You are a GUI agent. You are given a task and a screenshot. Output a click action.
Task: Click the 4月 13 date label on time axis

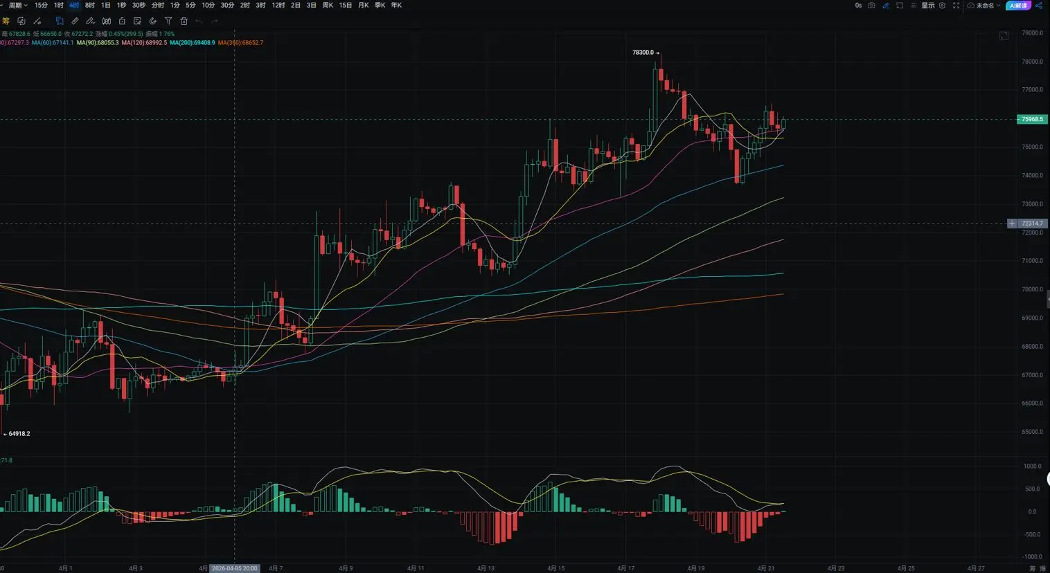pyautogui.click(x=486, y=568)
